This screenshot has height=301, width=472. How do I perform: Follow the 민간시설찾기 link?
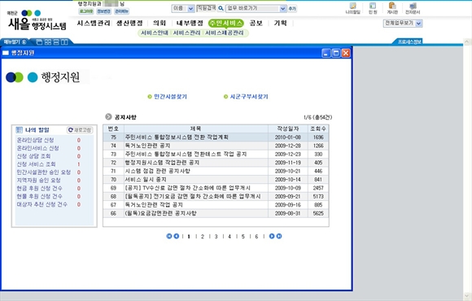pos(170,97)
